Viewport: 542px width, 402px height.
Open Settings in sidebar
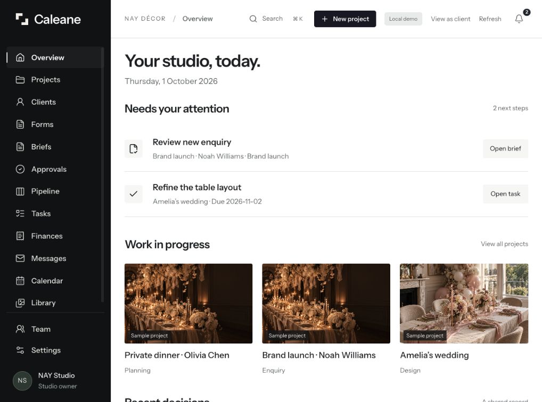click(x=55, y=350)
